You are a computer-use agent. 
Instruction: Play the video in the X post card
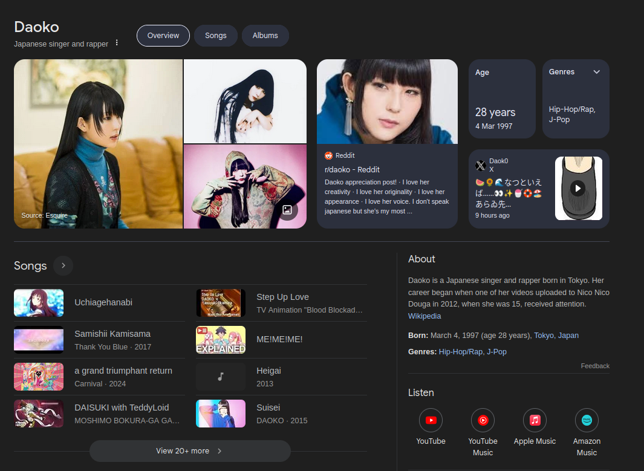[578, 189]
